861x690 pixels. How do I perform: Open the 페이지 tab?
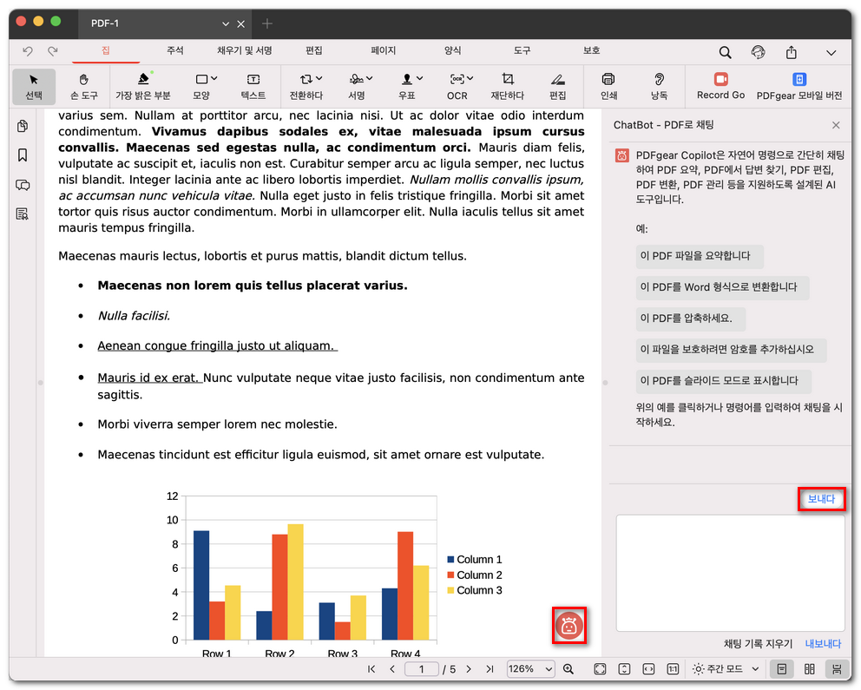tap(384, 50)
